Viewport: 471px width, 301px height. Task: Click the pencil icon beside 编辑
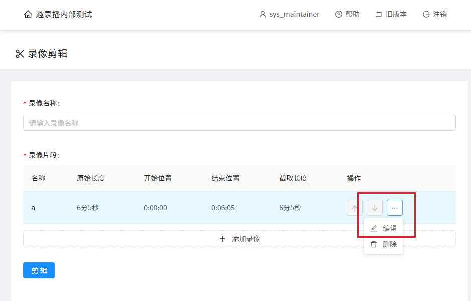pyautogui.click(x=374, y=228)
